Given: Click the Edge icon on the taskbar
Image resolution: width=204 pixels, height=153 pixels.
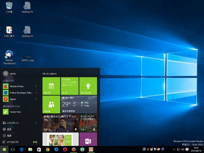Looking at the screenshot, I should pyautogui.click(x=22, y=150).
